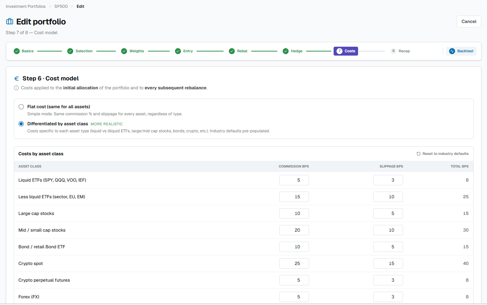The width and height of the screenshot is (487, 305).
Task: Click the COMMISSION BPS column header
Action: click(x=294, y=166)
